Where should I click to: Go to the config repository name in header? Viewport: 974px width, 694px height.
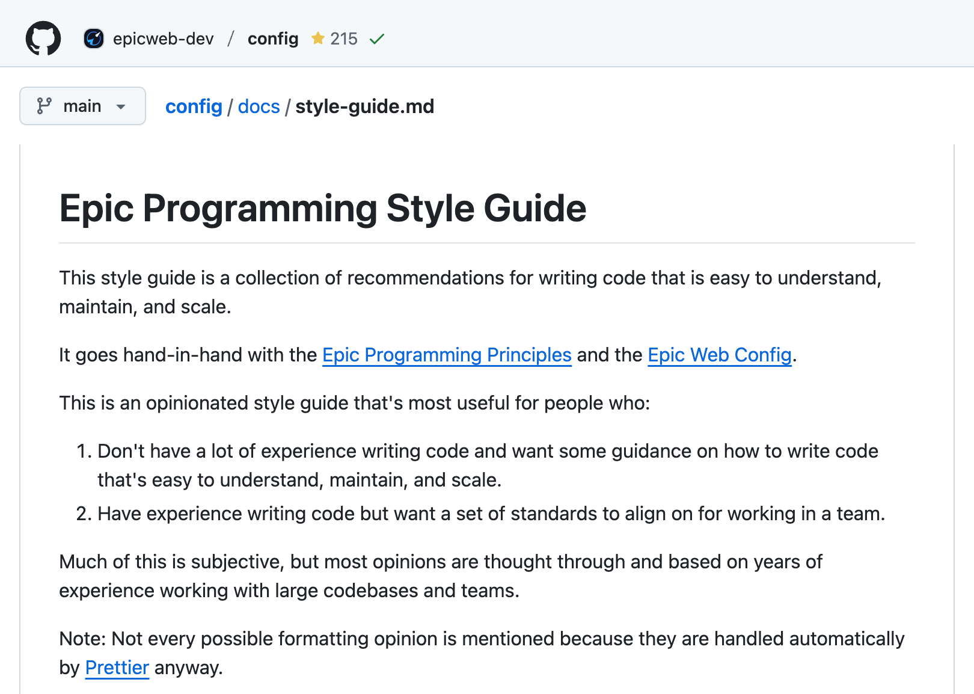pos(273,38)
